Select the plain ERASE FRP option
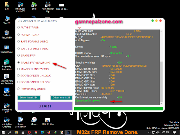Screen dimensions: 180x135 pos(26,55)
